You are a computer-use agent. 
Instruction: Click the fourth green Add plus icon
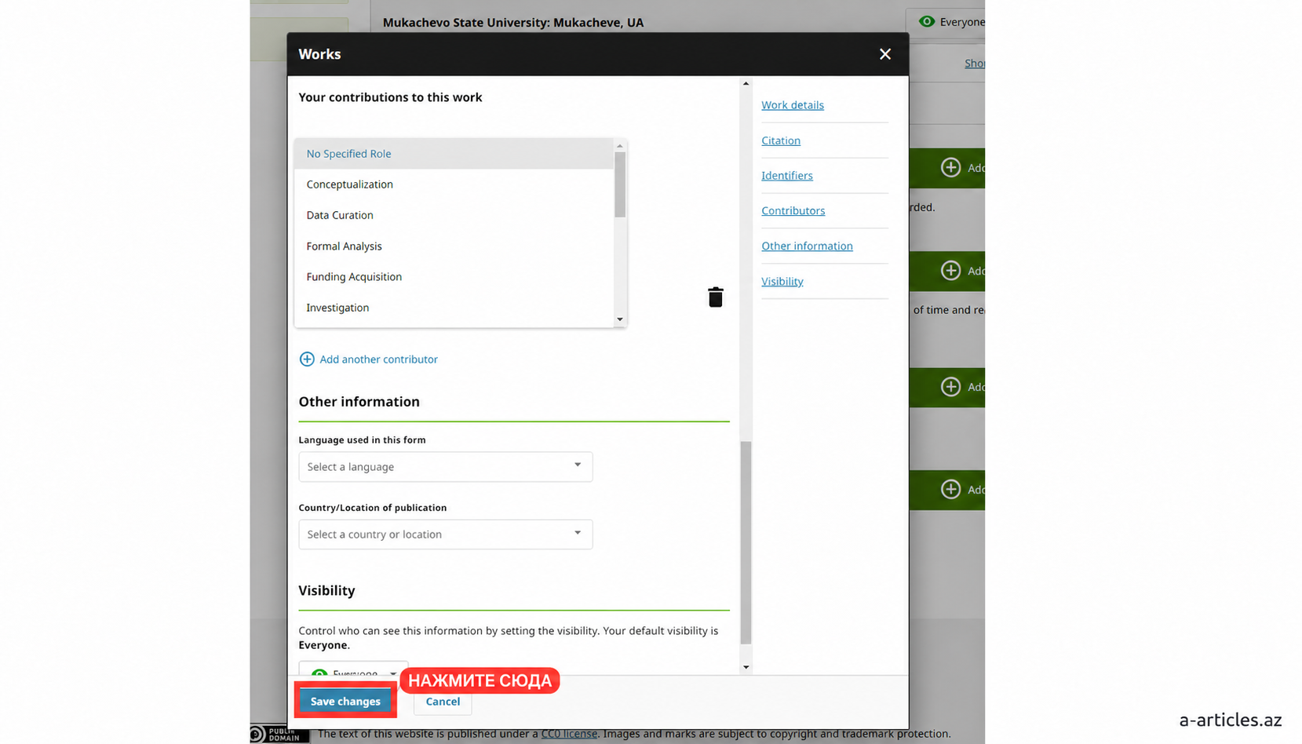950,490
